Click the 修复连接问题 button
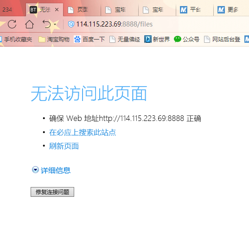 point(52,192)
